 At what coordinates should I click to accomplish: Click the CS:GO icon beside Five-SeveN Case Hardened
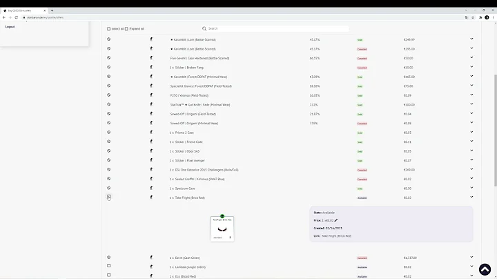coord(151,58)
